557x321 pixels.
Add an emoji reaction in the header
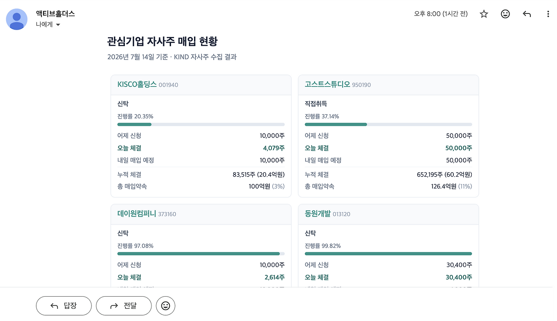(x=505, y=14)
